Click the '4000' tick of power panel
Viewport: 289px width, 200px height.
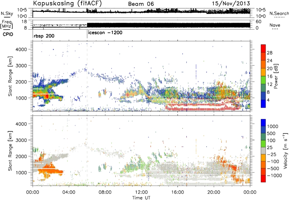tap(21, 49)
